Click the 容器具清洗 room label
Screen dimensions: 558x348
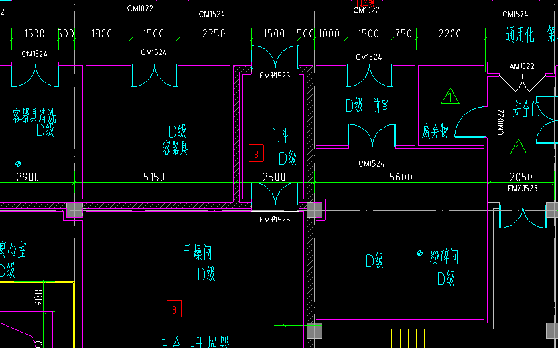[34, 116]
